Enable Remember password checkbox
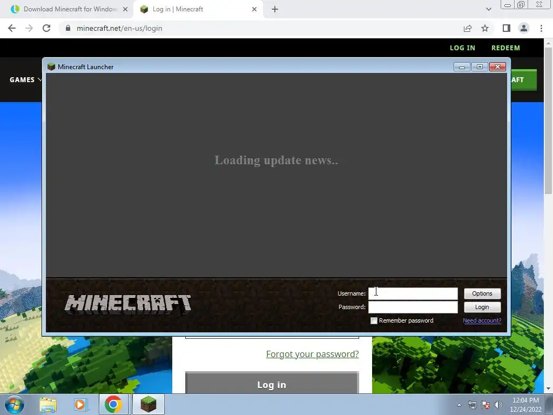The image size is (553, 415). pyautogui.click(x=374, y=320)
